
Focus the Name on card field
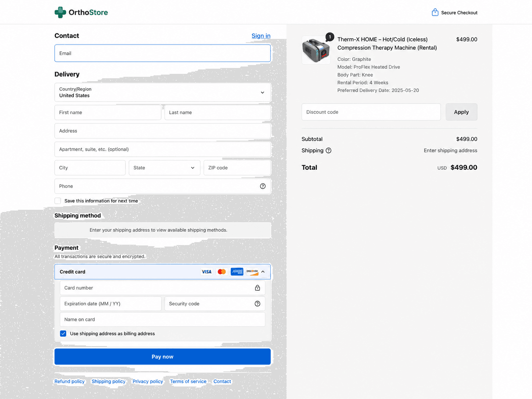[x=162, y=320]
